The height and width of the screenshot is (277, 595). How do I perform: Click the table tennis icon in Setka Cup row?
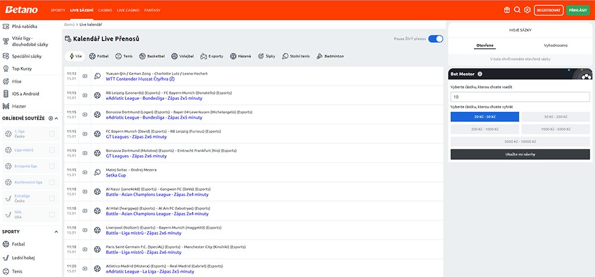click(x=98, y=172)
